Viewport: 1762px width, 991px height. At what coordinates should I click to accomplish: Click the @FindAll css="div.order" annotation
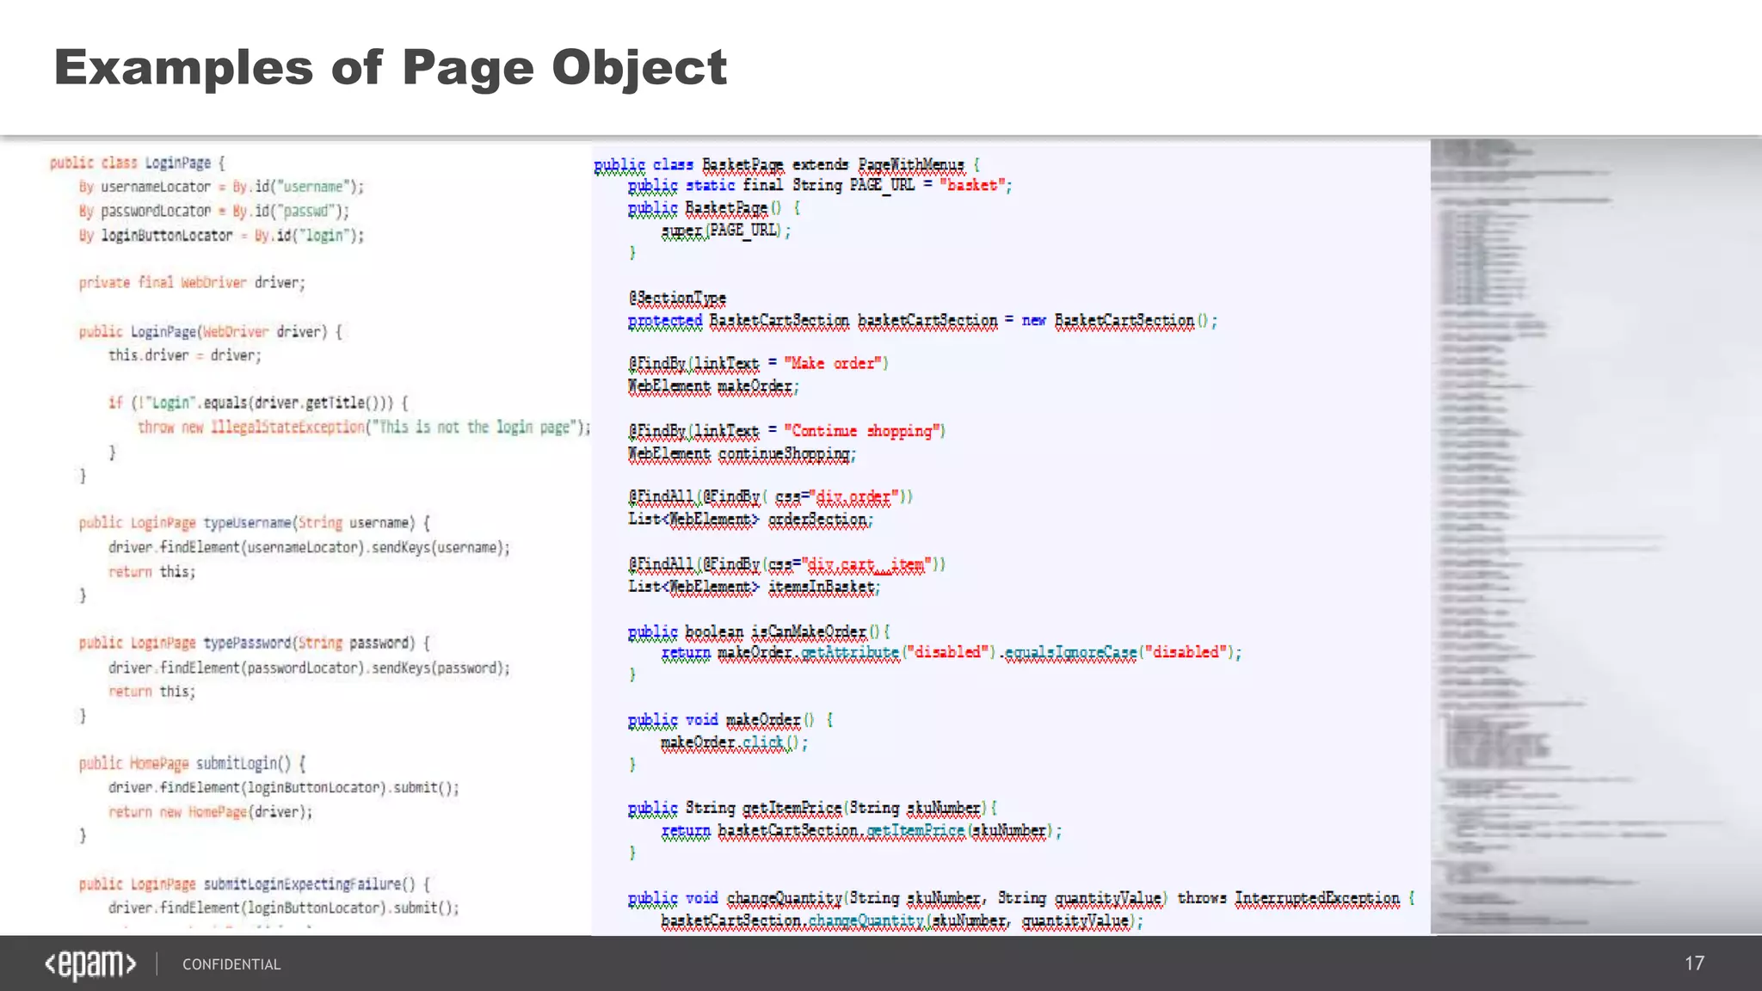(x=770, y=497)
